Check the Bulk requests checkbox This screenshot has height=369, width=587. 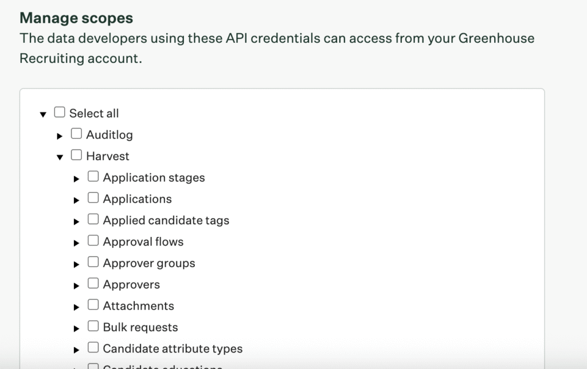pos(93,326)
